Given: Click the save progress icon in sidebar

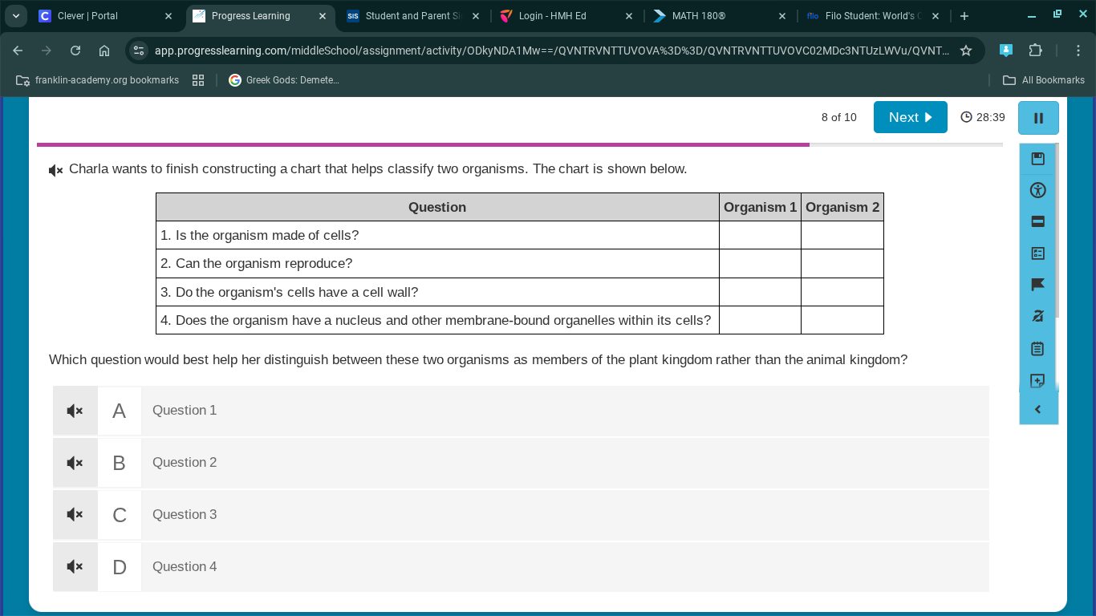Looking at the screenshot, I should 1037,158.
